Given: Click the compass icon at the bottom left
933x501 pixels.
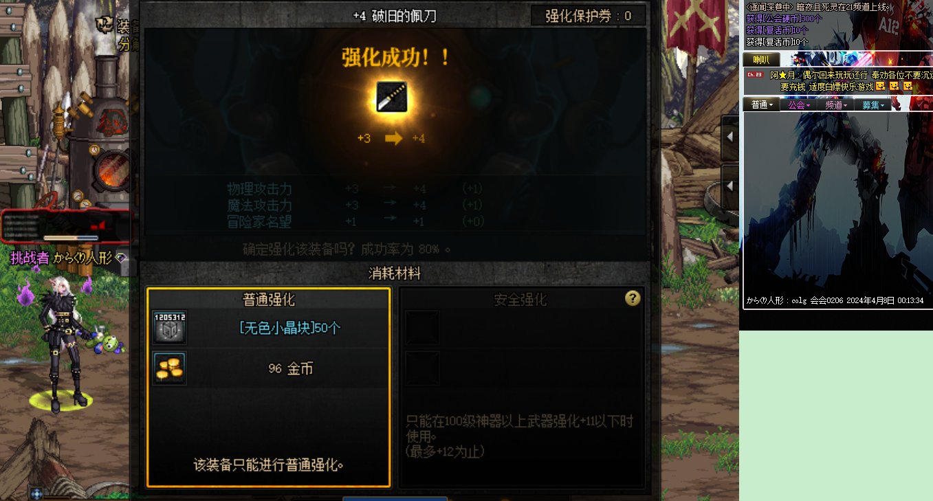Looking at the screenshot, I should [36, 493].
